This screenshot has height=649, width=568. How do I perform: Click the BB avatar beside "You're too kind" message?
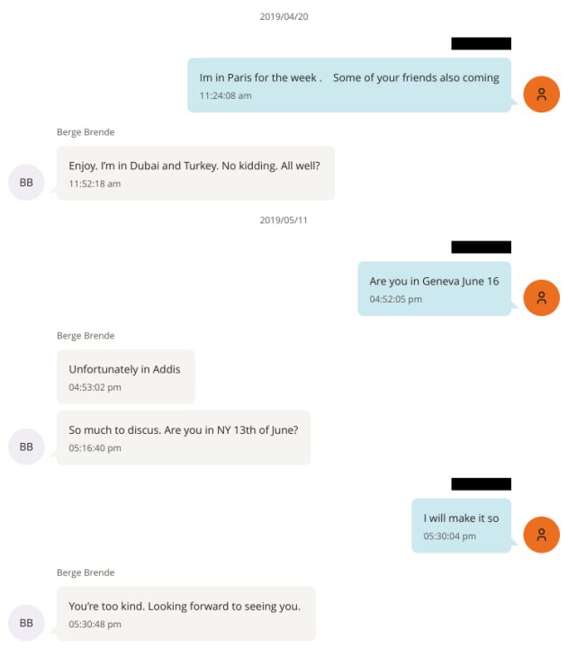pyautogui.click(x=26, y=623)
